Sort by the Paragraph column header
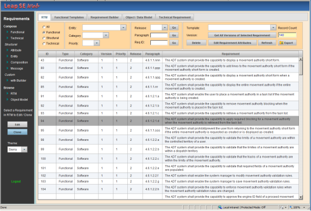 (x=152, y=54)
